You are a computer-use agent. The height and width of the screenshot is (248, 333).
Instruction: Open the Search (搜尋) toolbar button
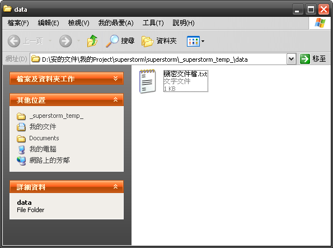click(x=120, y=41)
